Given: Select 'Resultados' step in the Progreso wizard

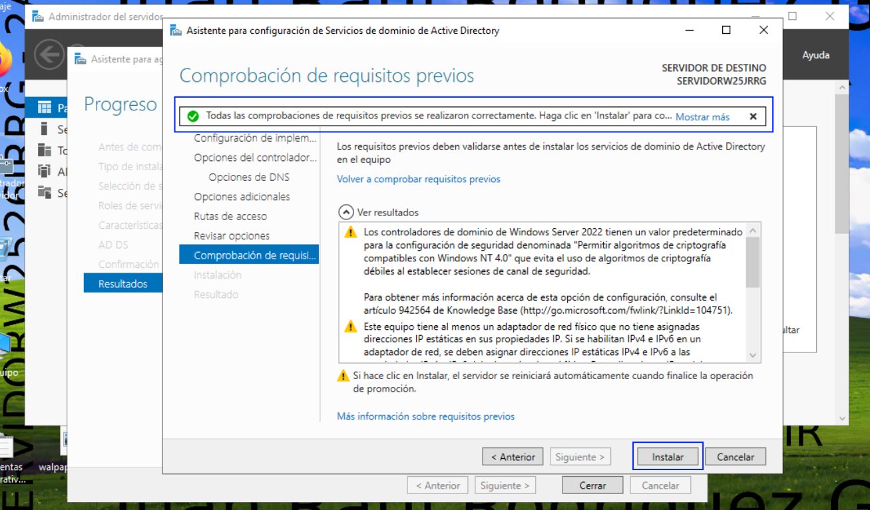Looking at the screenshot, I should click(123, 283).
